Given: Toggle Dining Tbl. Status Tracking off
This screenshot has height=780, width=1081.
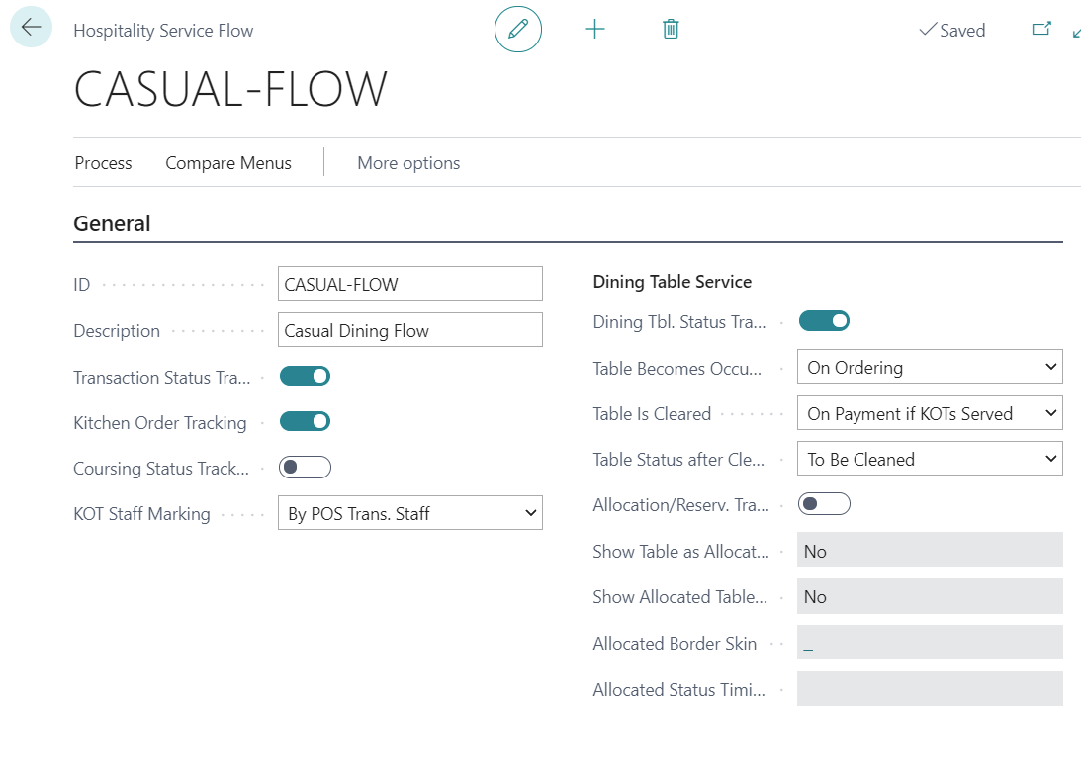Looking at the screenshot, I should click(x=824, y=321).
